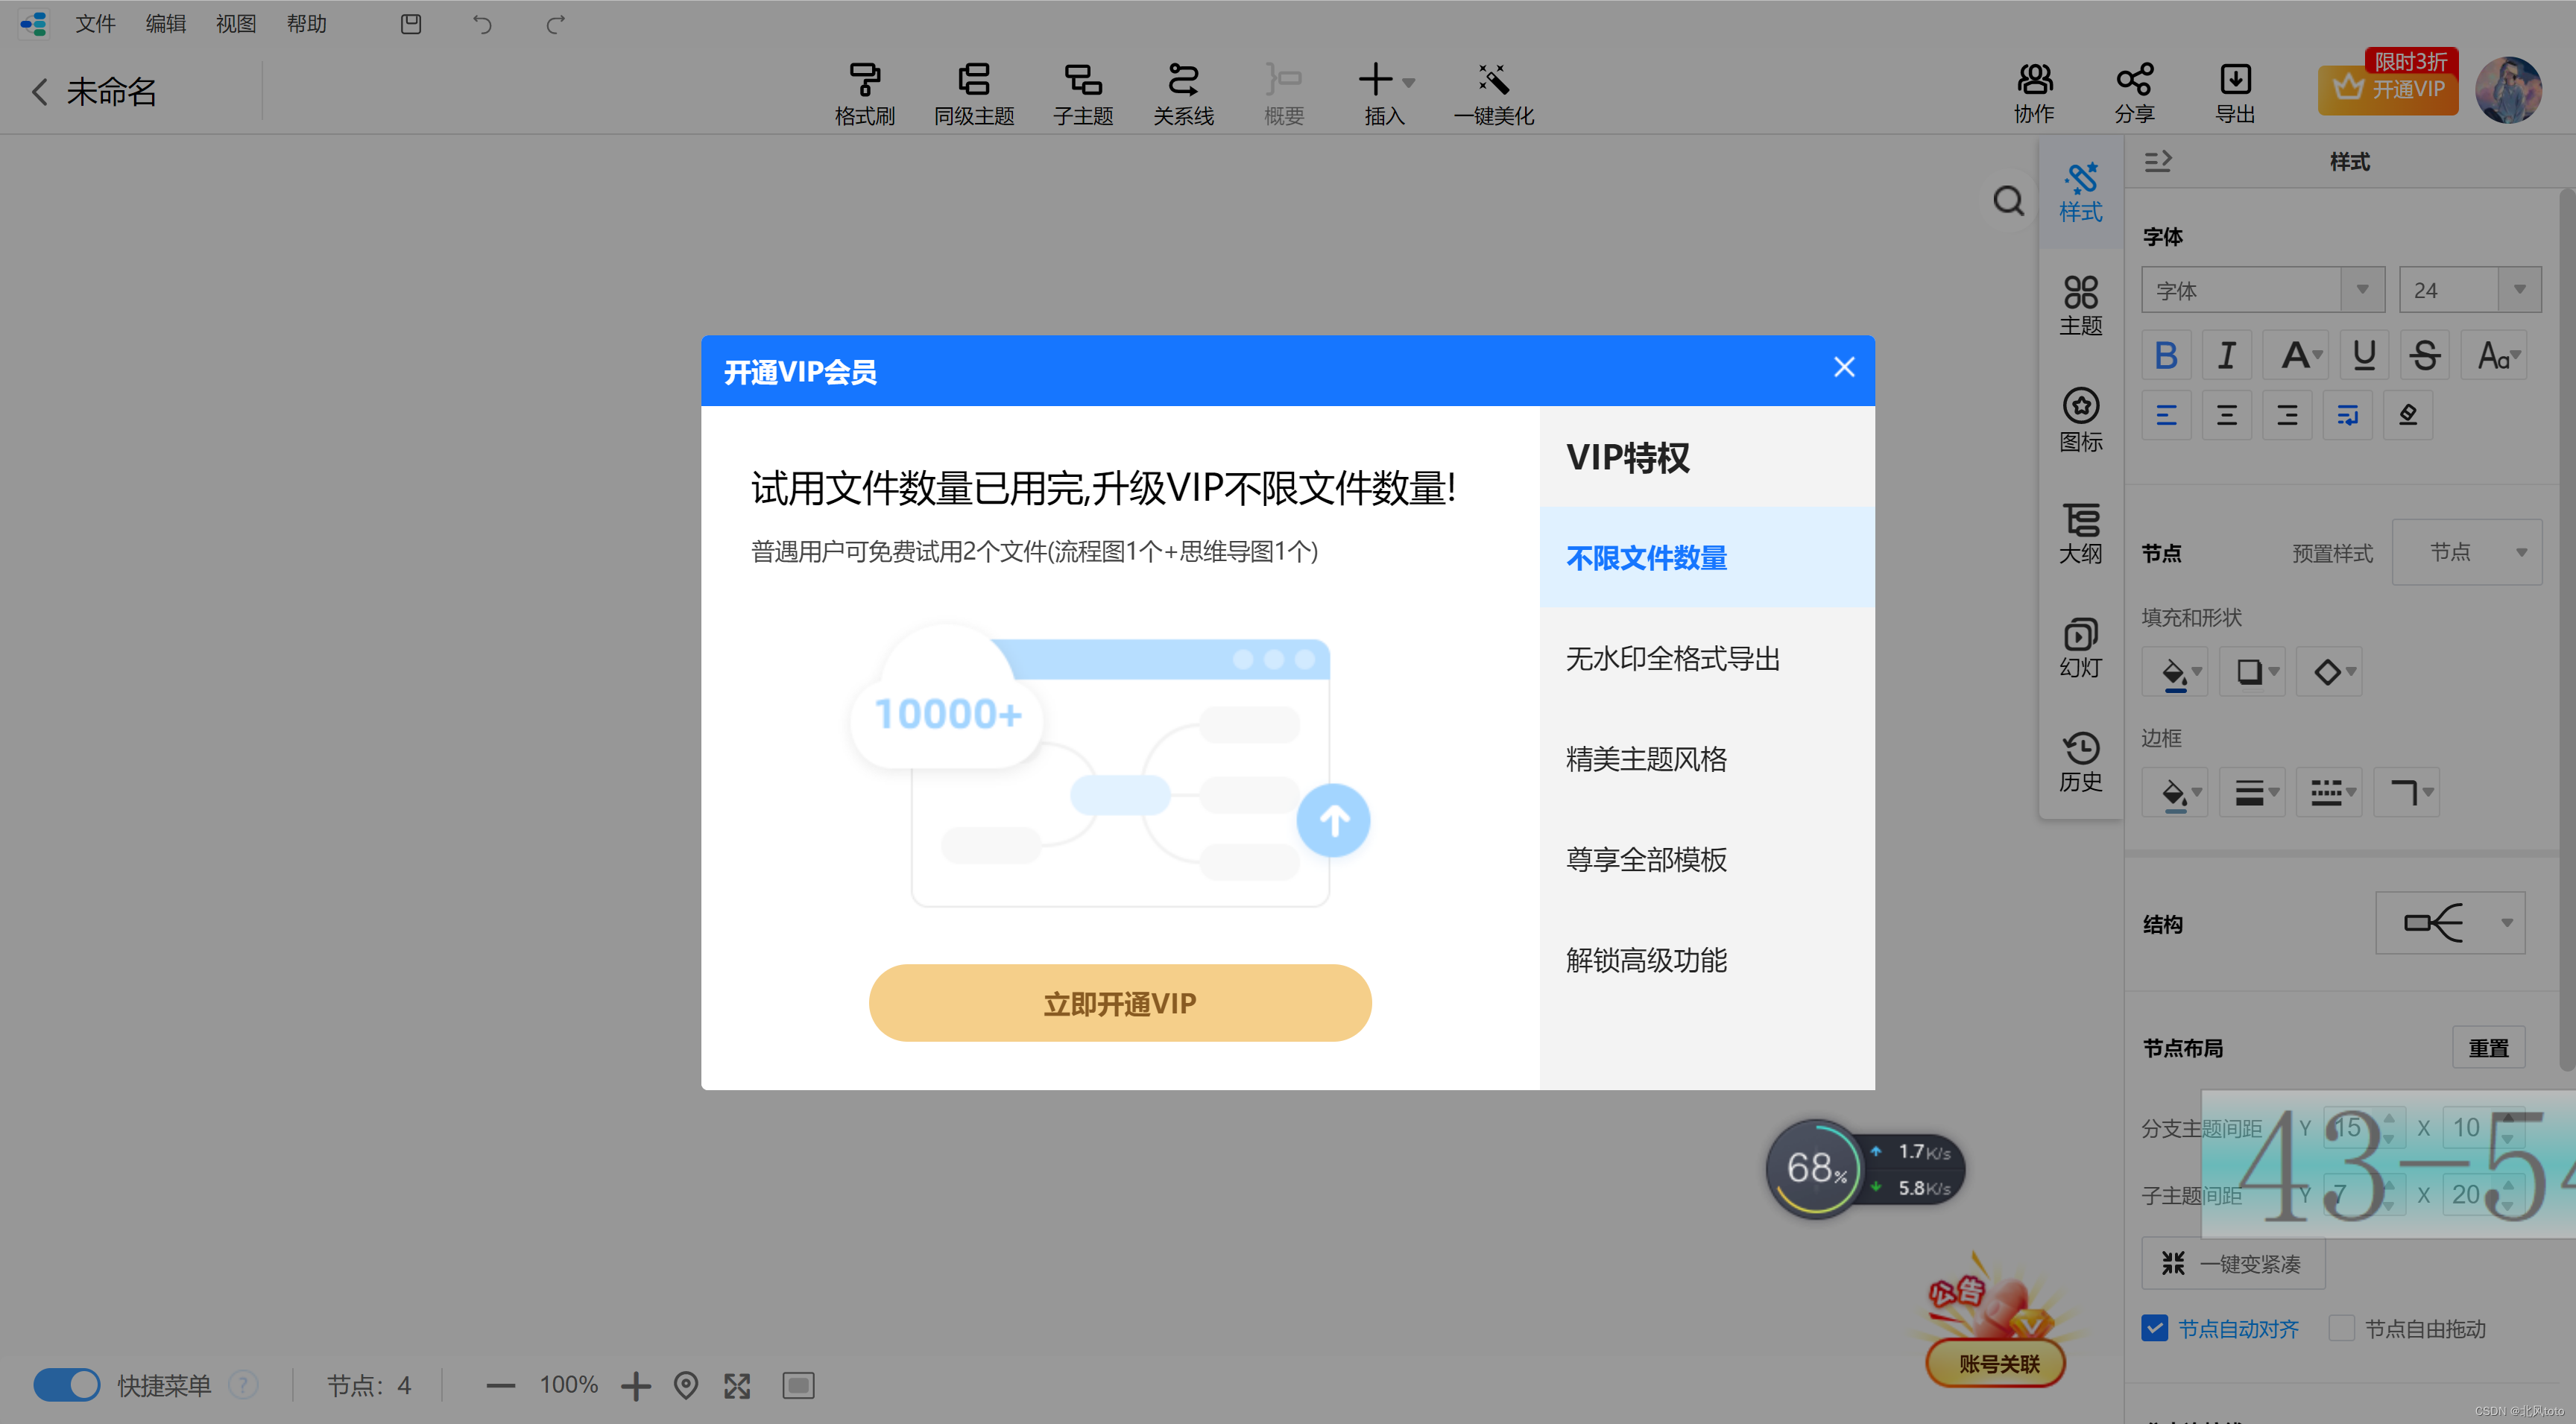Open the structure (结构) layout dropdown
This screenshot has width=2576, height=1424.
point(2449,922)
